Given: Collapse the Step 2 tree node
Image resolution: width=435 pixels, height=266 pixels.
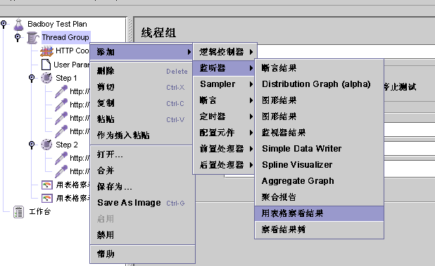Looking at the screenshot, I should click(x=32, y=145).
